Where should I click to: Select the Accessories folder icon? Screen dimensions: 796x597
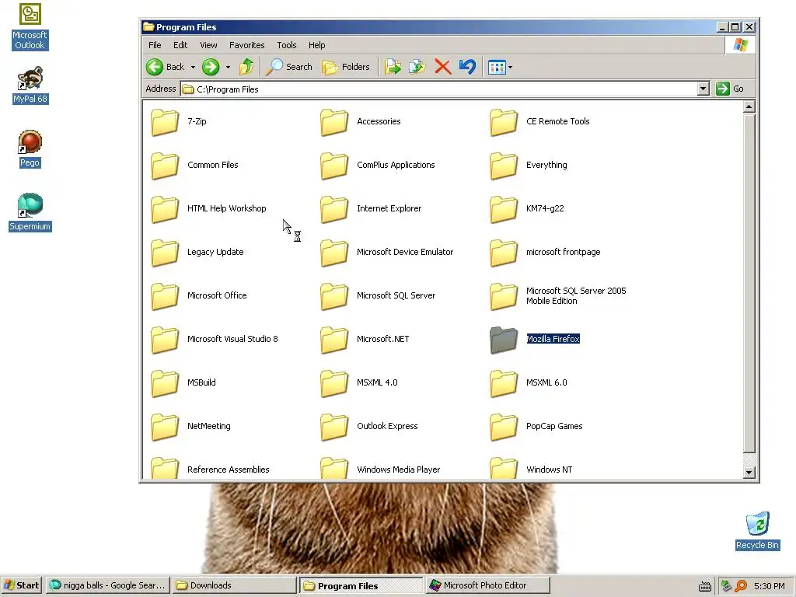click(x=334, y=122)
